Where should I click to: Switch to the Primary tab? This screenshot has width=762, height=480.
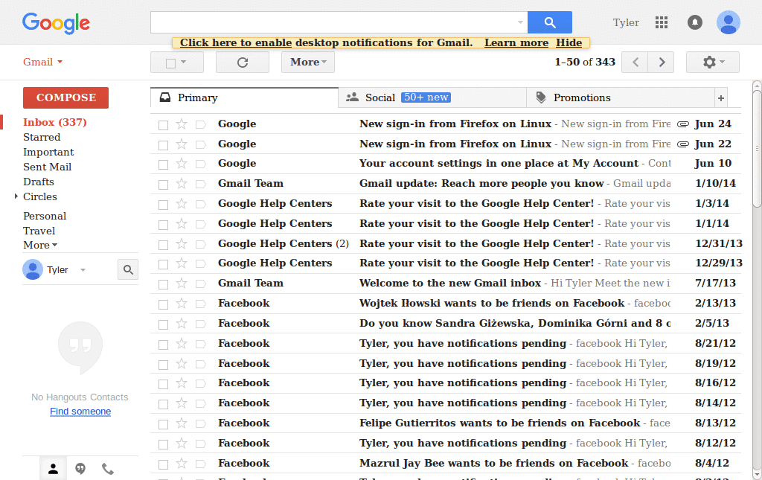coord(244,97)
